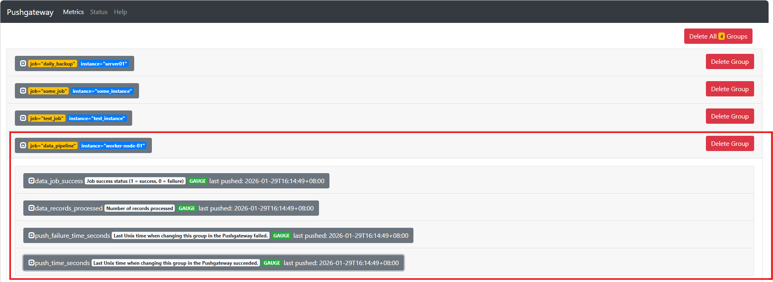Open the Status navigation tab
The width and height of the screenshot is (773, 282).
pyautogui.click(x=98, y=12)
